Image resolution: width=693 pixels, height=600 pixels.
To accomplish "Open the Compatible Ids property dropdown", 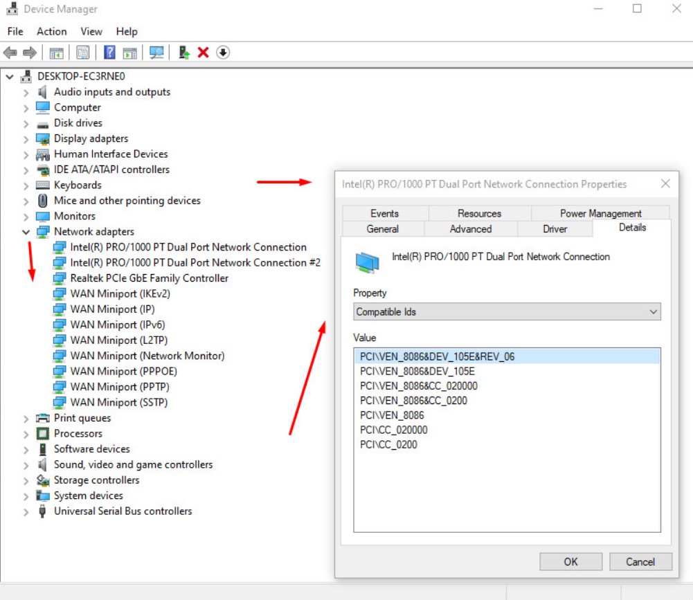I will [x=507, y=311].
